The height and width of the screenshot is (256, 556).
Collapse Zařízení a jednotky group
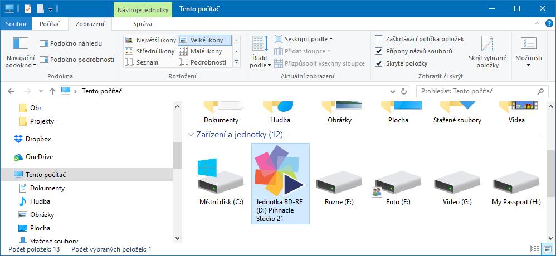191,135
